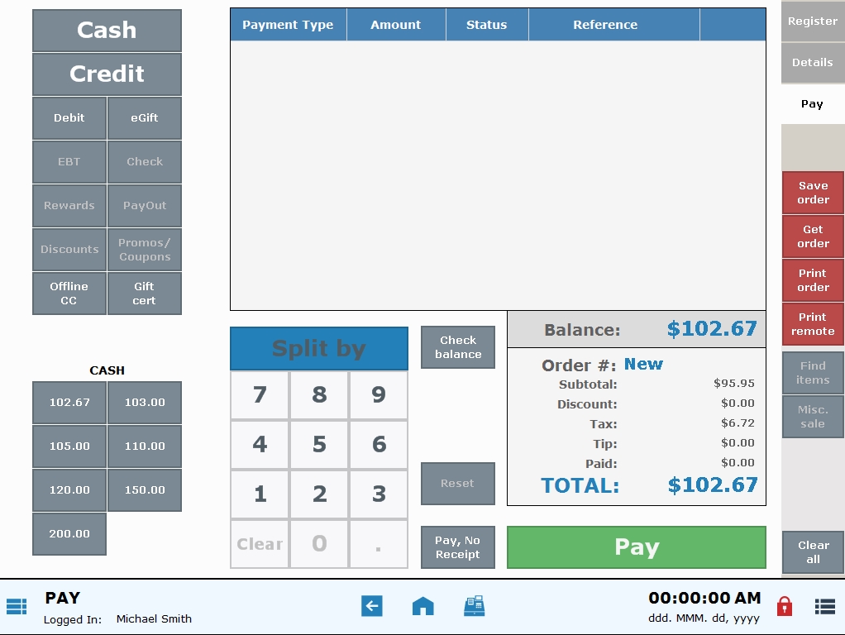Tap keypad digit 0
Viewport: 845px width, 635px height.
(x=319, y=544)
